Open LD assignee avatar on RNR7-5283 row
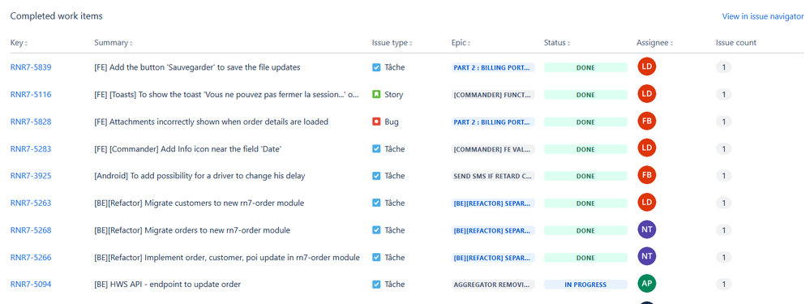This screenshot has width=810, height=304. point(647,148)
